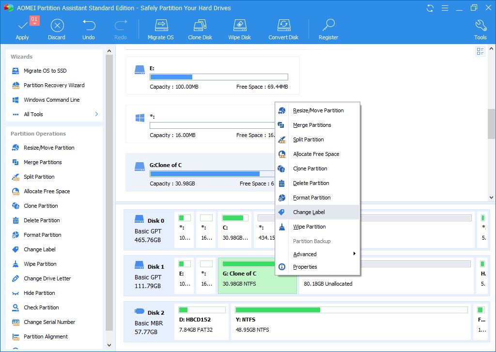Toggle the partition list view mode icon
This screenshot has height=352, width=496.
480,51
